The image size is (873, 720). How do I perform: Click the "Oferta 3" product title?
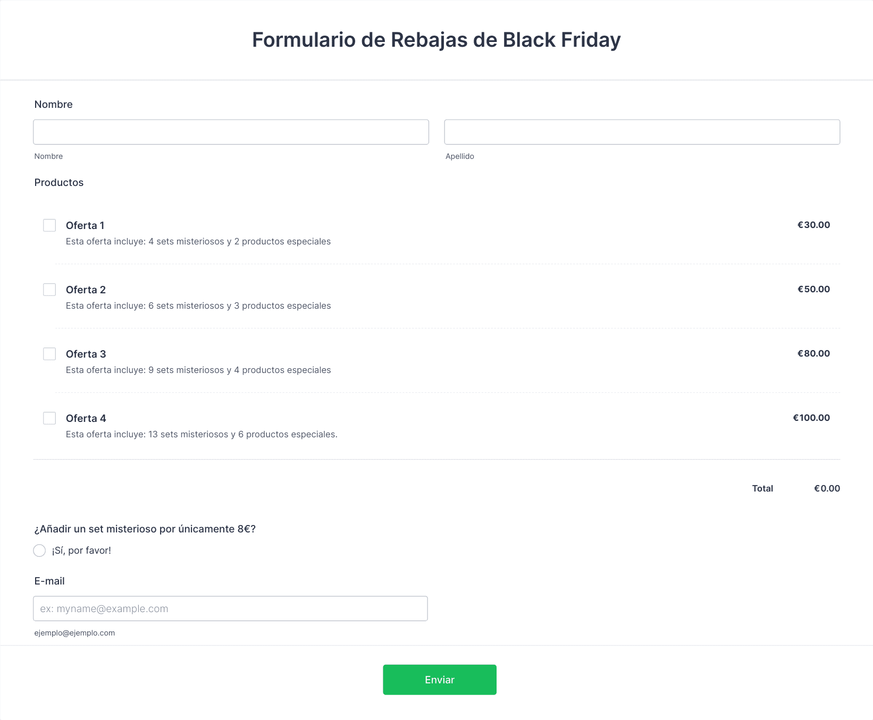tap(86, 354)
